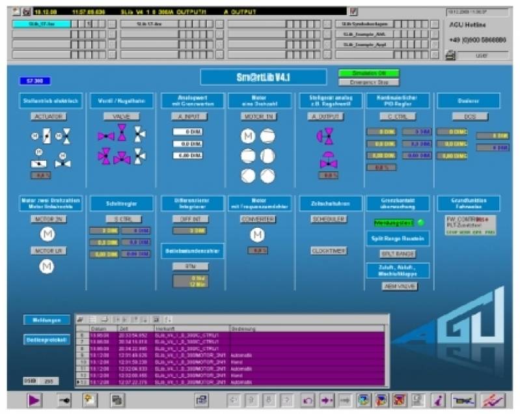
Task: Click the vertical purple valve symbol under VALVE
Action: coord(122,132)
